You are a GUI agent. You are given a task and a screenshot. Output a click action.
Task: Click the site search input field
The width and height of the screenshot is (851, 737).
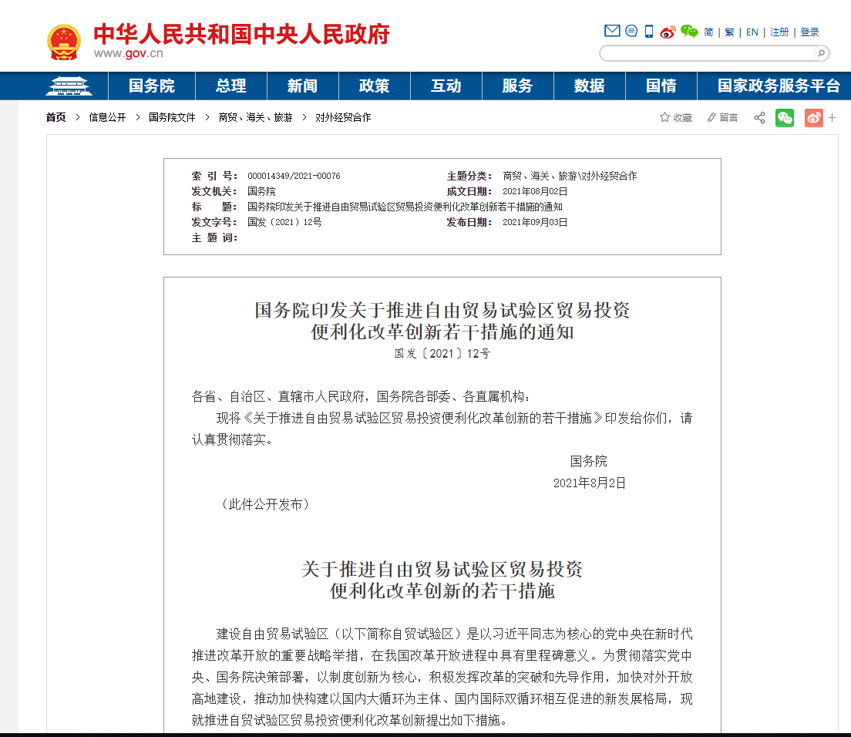pyautogui.click(x=708, y=53)
